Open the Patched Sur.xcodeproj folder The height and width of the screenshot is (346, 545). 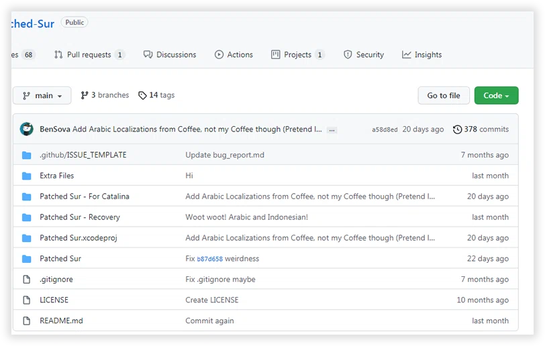pos(79,238)
